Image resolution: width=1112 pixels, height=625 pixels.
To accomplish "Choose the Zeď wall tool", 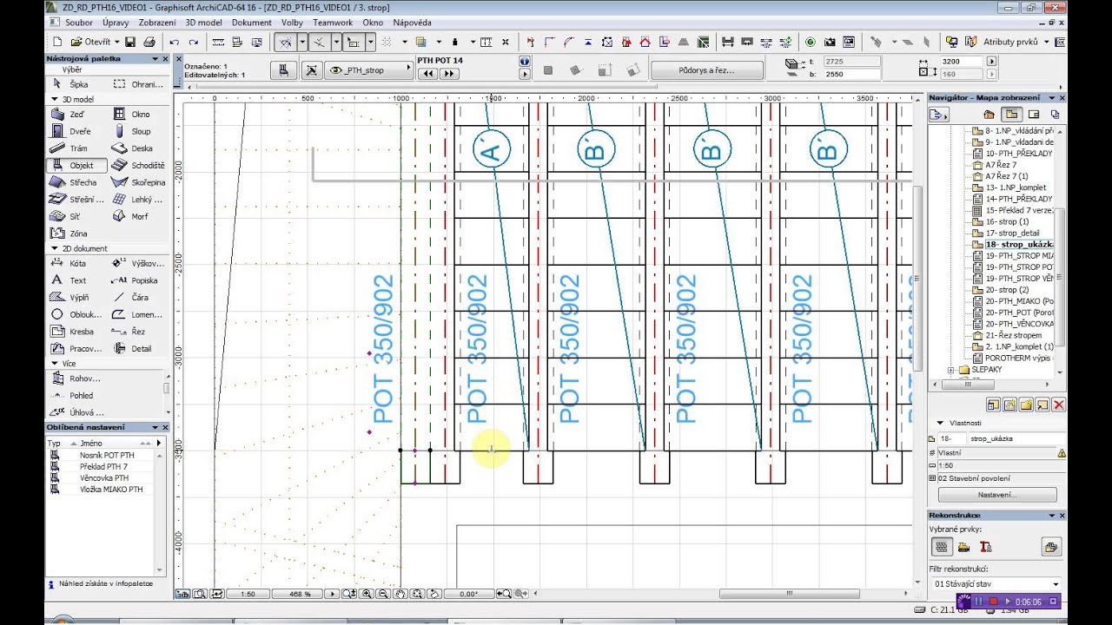I will (x=69, y=114).
